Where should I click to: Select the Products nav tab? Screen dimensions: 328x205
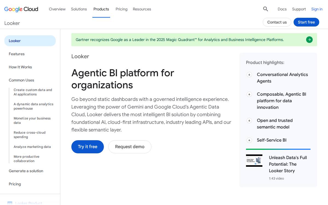(x=101, y=9)
